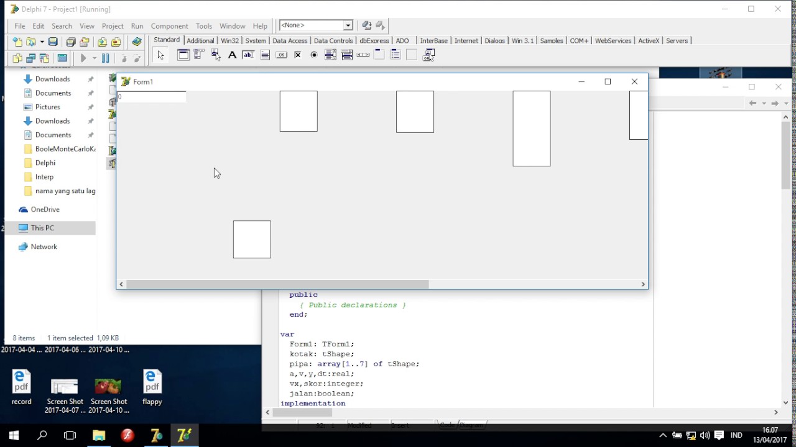The width and height of the screenshot is (796, 447).
Task: Select the Edit component in palette
Action: pos(248,55)
